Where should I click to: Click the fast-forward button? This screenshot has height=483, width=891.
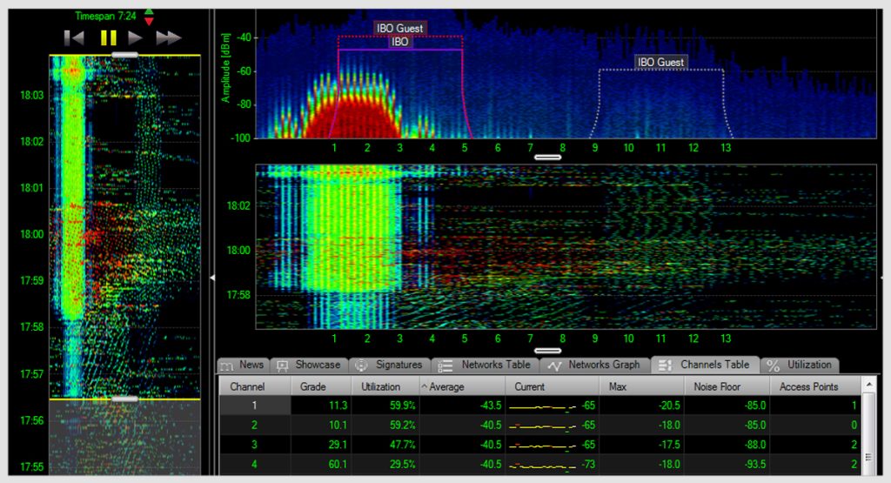coord(168,37)
